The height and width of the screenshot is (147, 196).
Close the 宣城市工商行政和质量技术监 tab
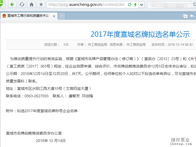pyautogui.click(x=54, y=16)
